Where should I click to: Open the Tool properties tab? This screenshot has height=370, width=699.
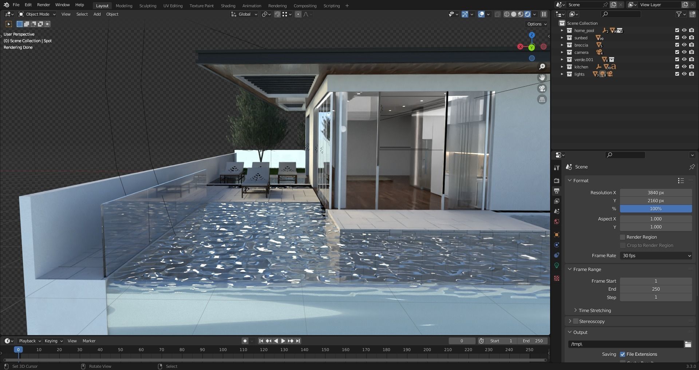pos(556,168)
